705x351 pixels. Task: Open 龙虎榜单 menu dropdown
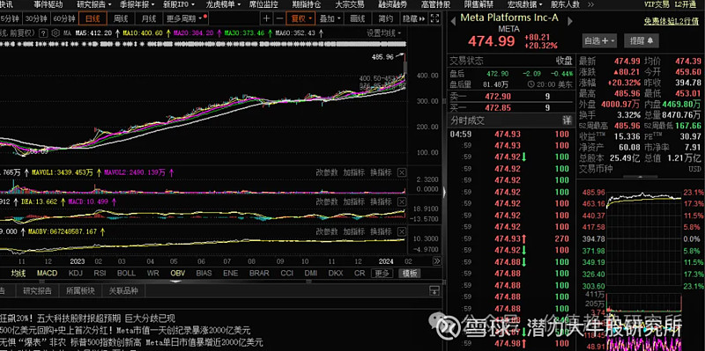pyautogui.click(x=224, y=4)
